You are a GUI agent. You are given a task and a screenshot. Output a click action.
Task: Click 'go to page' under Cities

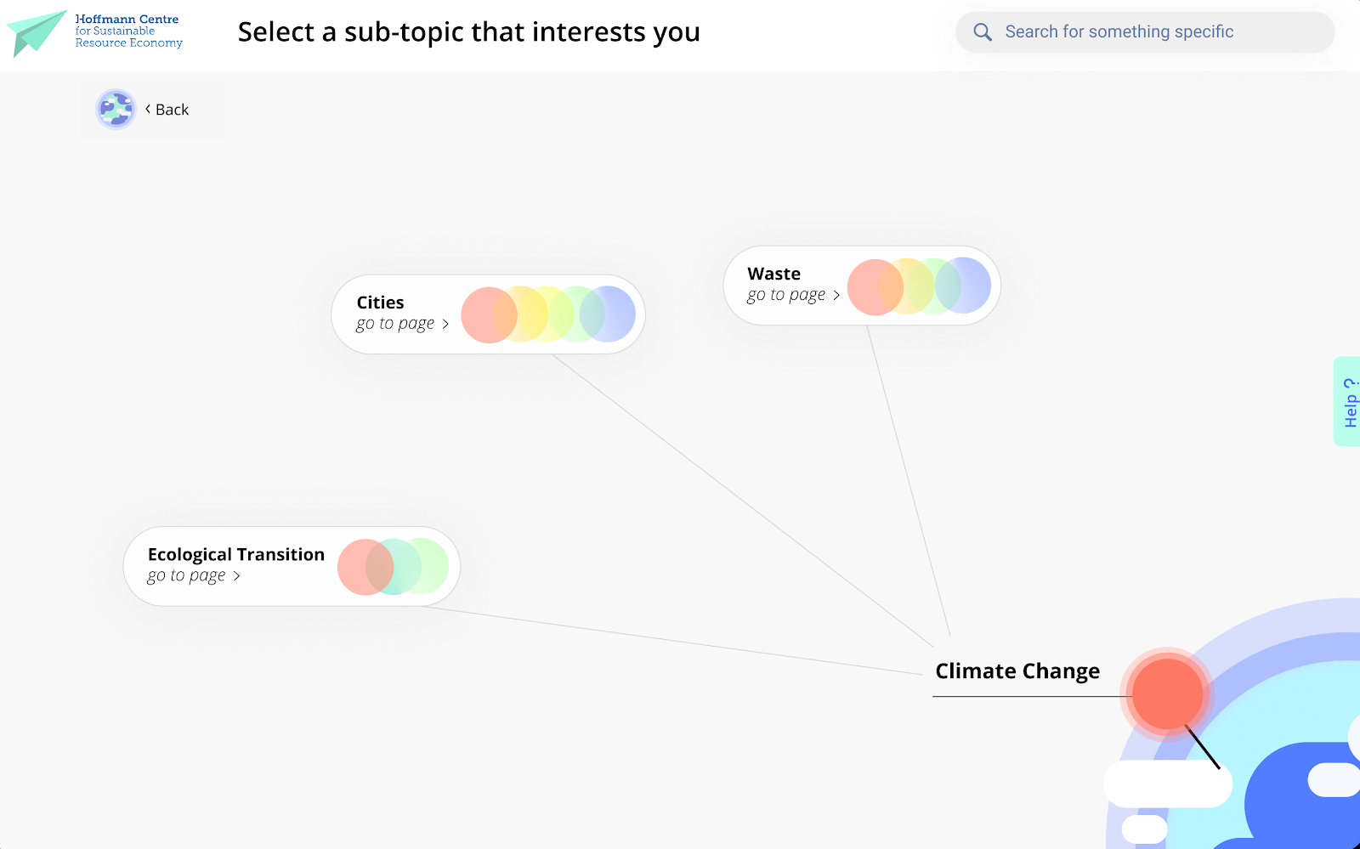395,324
